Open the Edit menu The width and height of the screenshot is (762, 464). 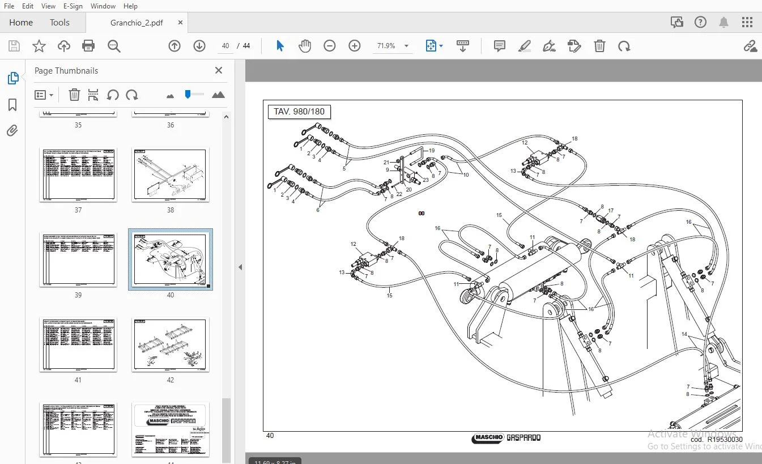(27, 6)
